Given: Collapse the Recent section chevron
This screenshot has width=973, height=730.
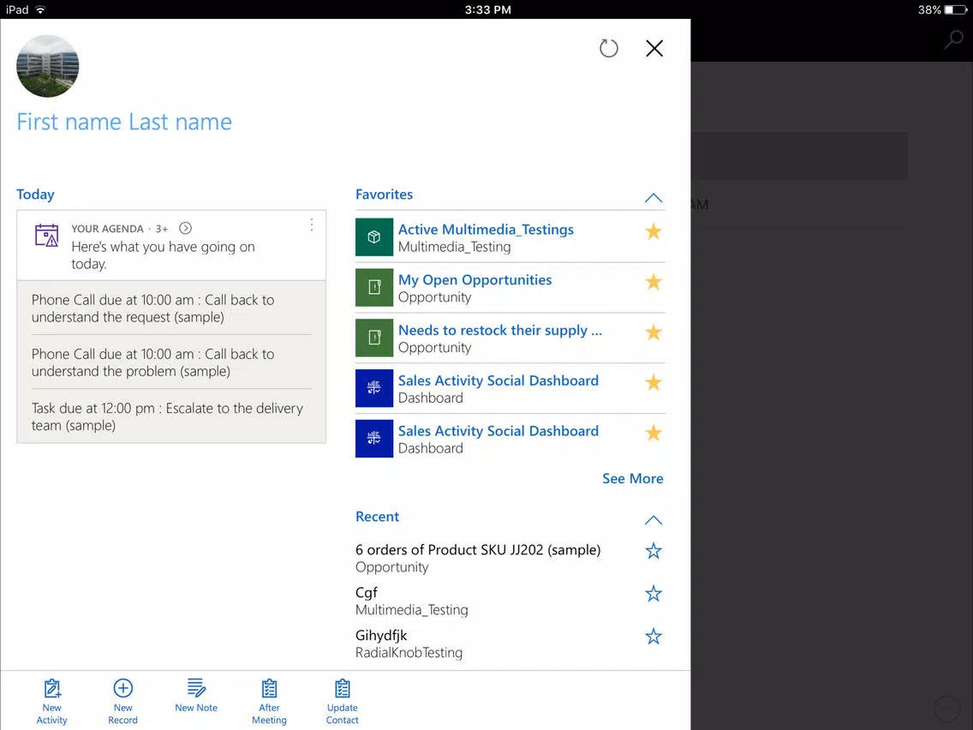Looking at the screenshot, I should point(654,520).
